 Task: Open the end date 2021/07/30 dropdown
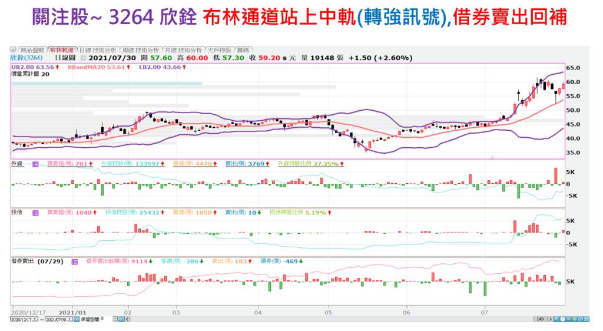tap(69, 319)
